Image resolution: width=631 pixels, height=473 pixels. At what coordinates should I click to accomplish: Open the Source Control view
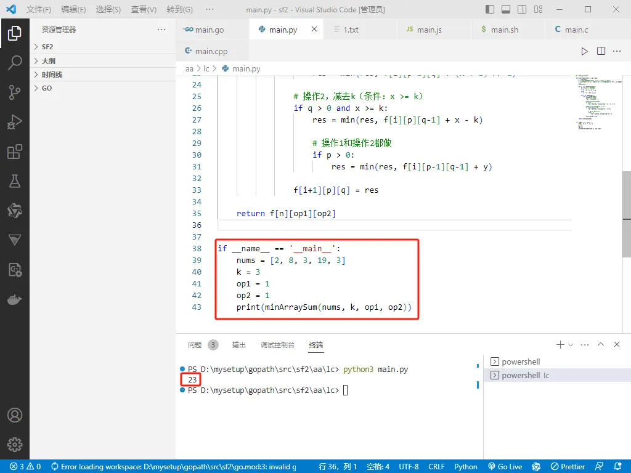click(15, 92)
